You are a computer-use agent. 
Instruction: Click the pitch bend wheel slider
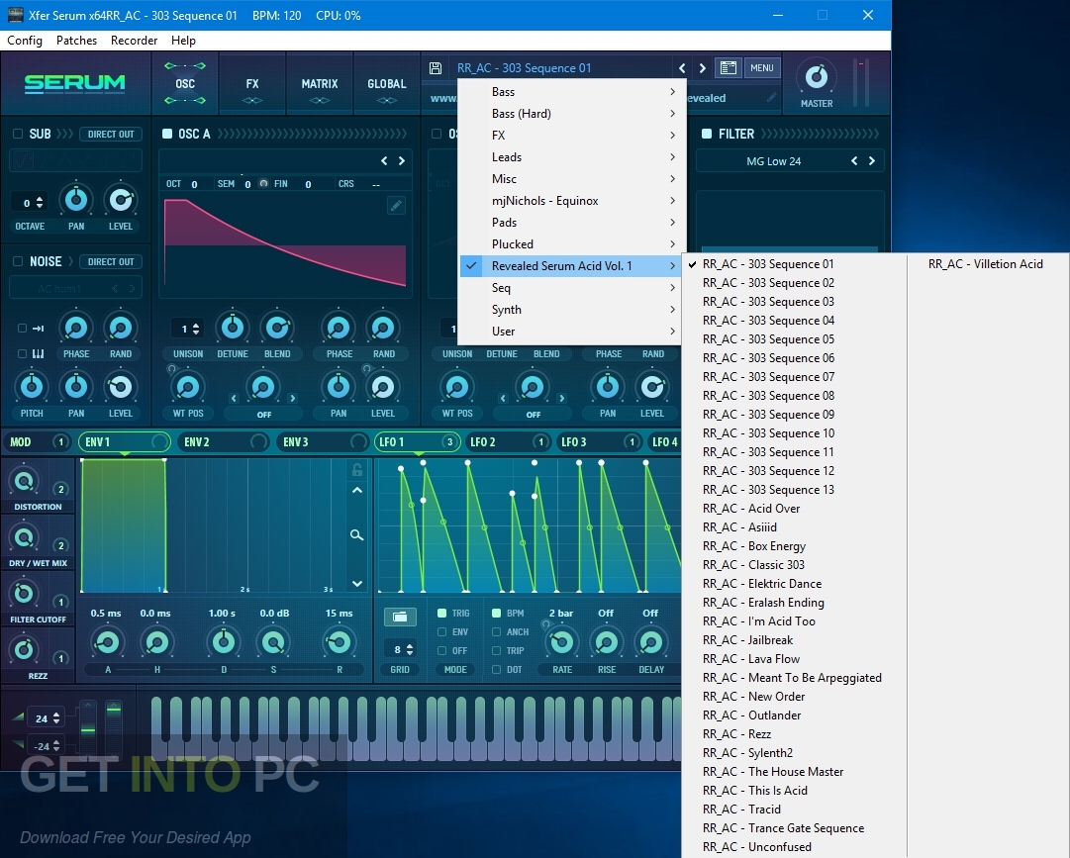(x=88, y=728)
